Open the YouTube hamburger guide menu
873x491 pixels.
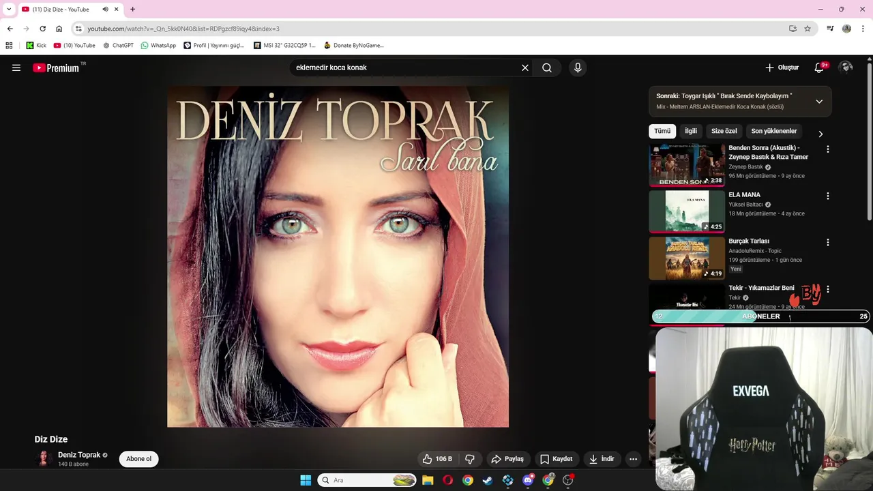16,68
